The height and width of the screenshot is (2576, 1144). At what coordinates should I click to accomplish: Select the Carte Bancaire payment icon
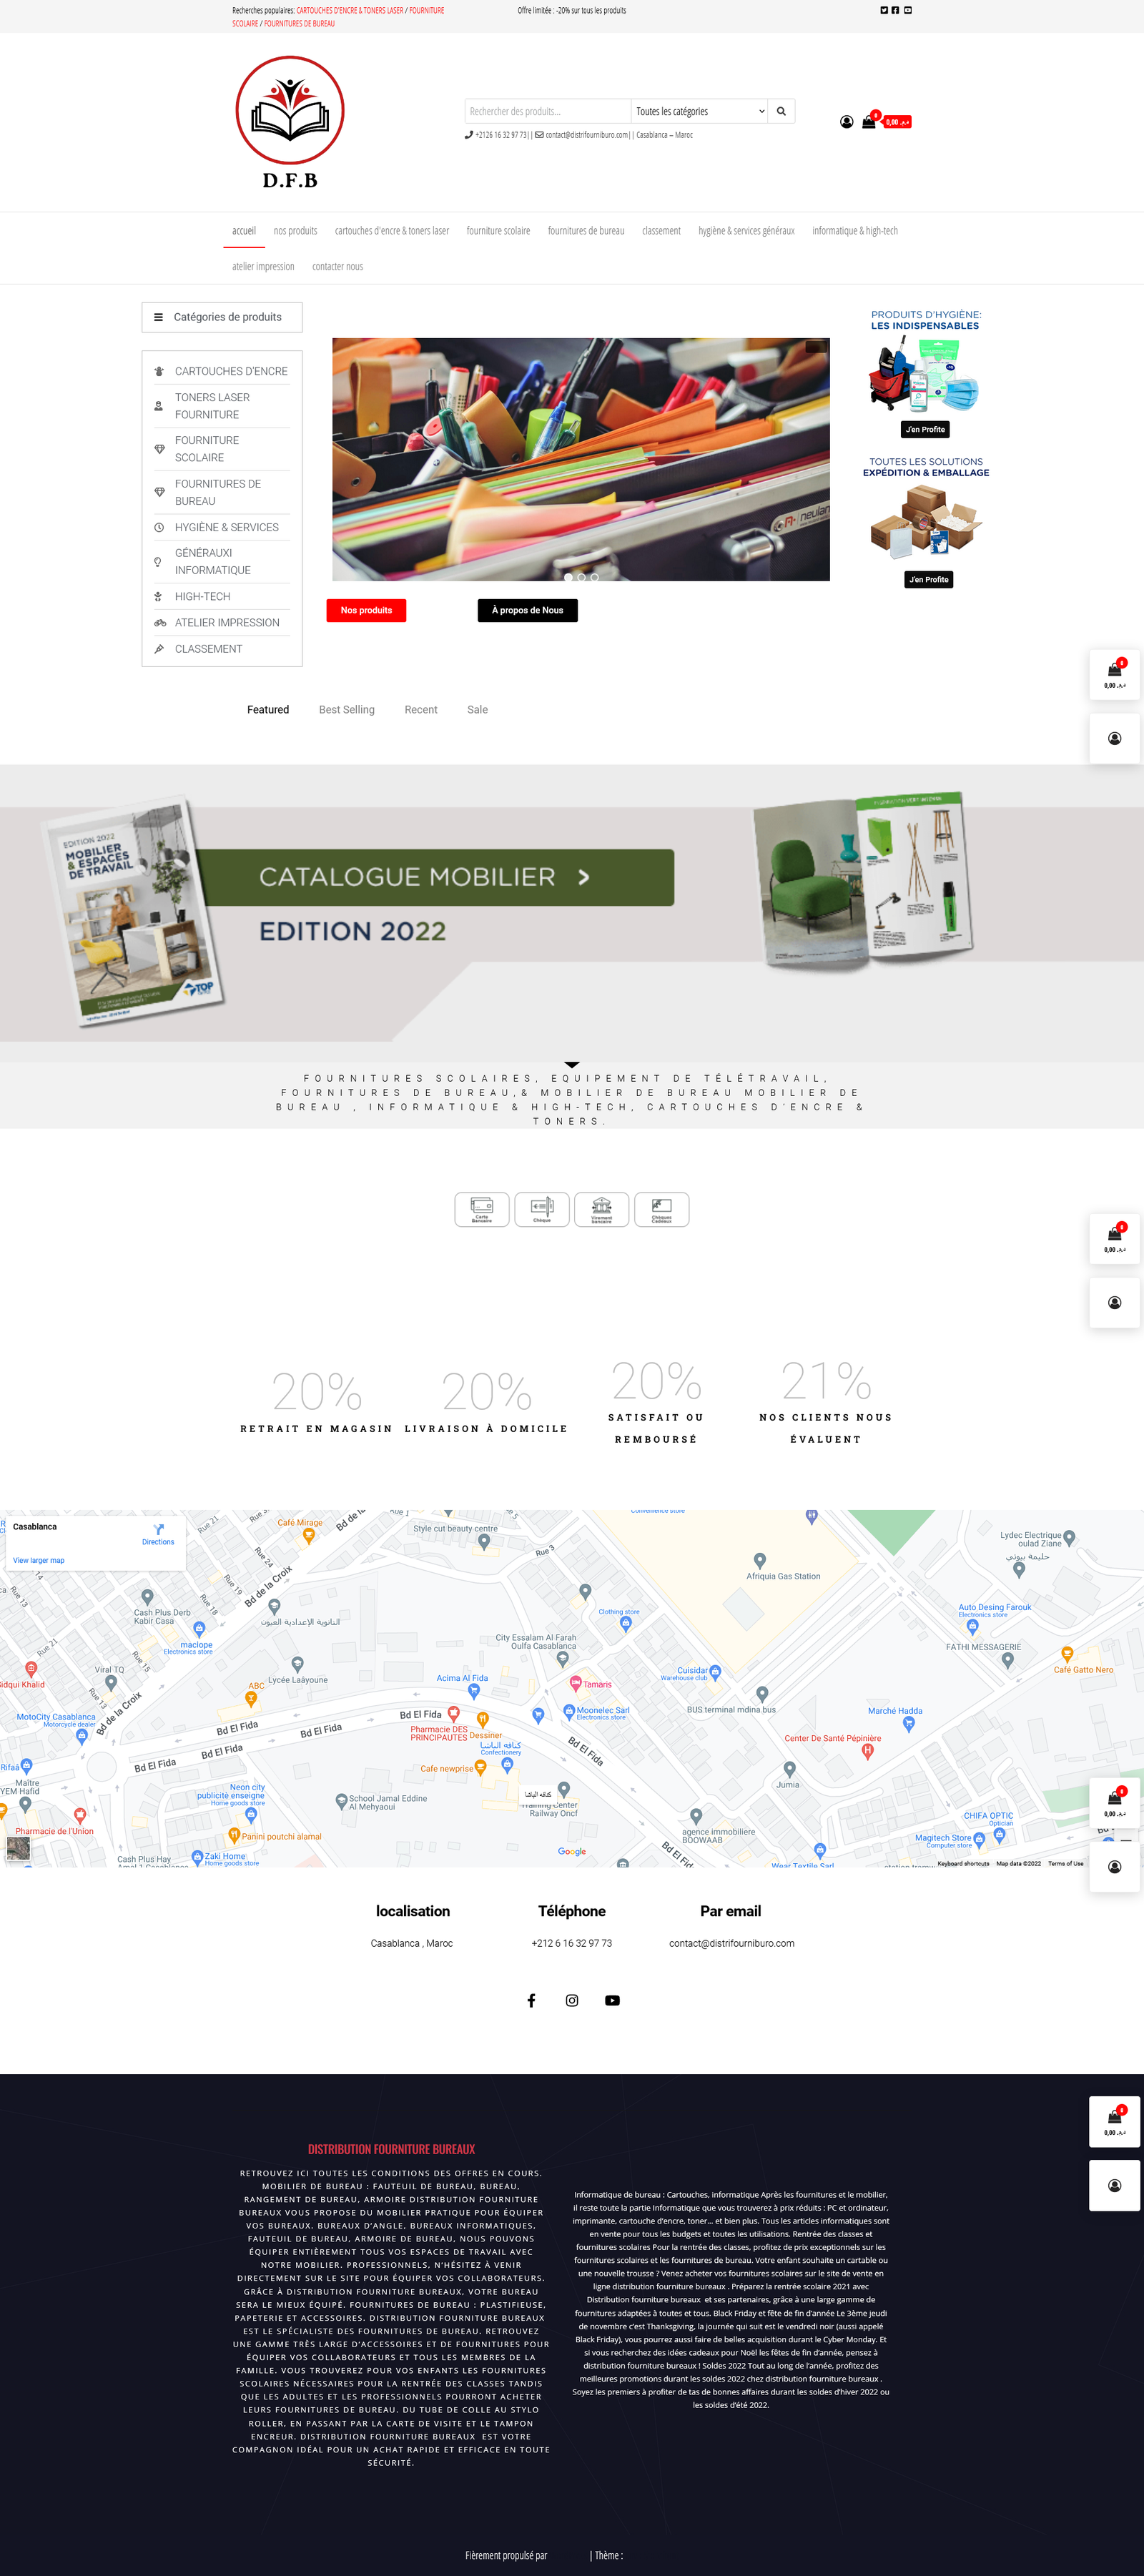482,1209
